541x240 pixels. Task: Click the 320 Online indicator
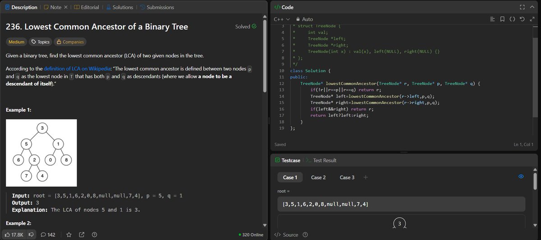(251, 235)
